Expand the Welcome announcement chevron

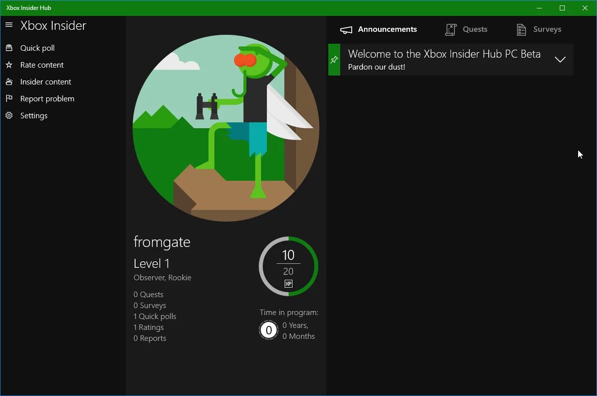(x=560, y=60)
